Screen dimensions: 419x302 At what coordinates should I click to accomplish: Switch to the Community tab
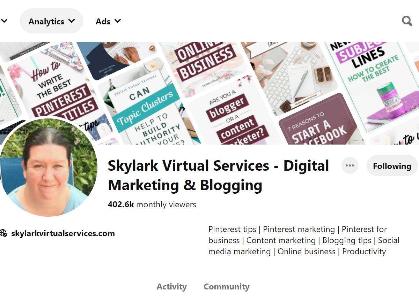coord(226,287)
